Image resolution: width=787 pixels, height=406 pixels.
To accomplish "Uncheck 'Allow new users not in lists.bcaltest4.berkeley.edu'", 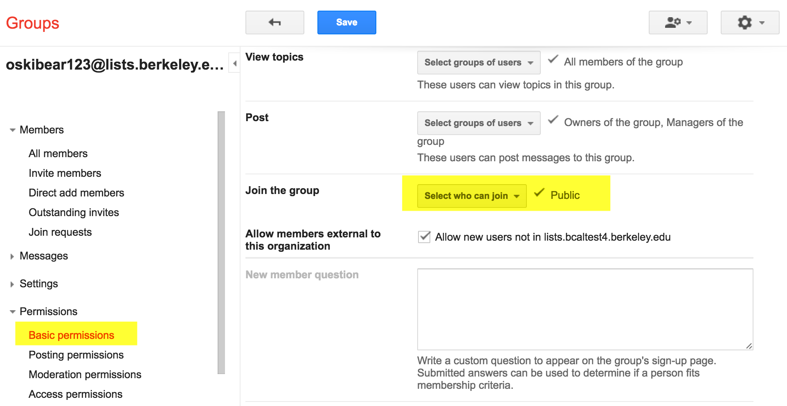I will coord(424,237).
